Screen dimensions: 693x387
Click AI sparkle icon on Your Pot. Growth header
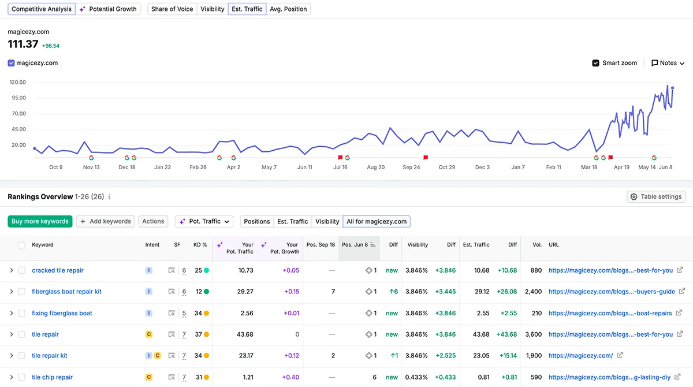pos(264,245)
